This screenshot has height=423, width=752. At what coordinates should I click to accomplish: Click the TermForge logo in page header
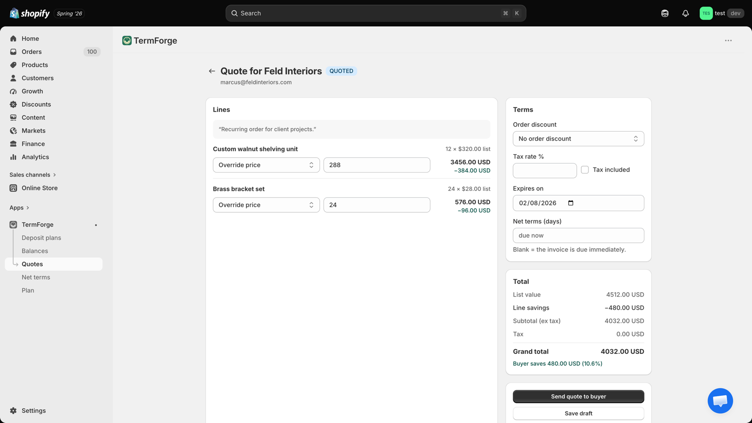[127, 40]
